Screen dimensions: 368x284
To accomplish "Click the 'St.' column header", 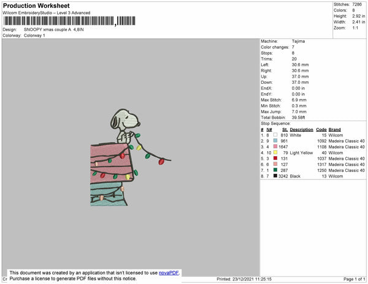I will pyautogui.click(x=285, y=130).
